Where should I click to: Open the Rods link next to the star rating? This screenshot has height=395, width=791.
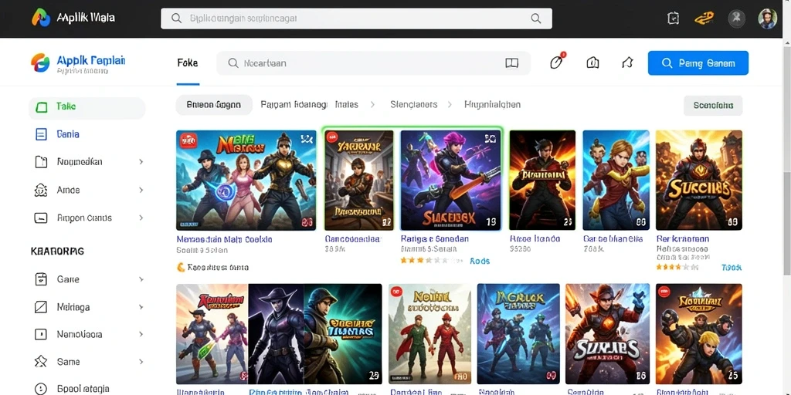[x=480, y=261]
